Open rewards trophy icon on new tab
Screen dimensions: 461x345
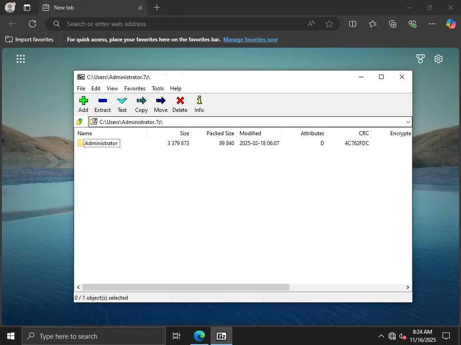420,59
